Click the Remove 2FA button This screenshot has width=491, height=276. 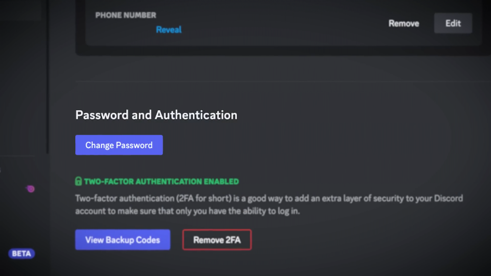coord(217,240)
